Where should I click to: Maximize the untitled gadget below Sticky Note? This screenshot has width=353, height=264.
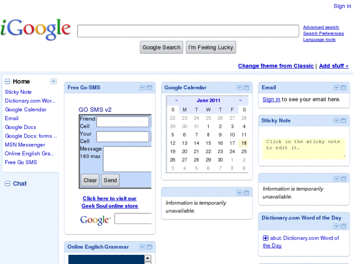pyautogui.click(x=344, y=179)
